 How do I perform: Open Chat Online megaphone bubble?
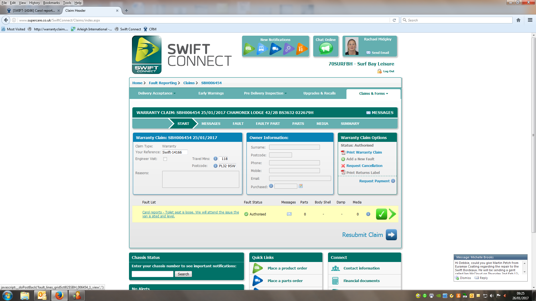point(326,49)
